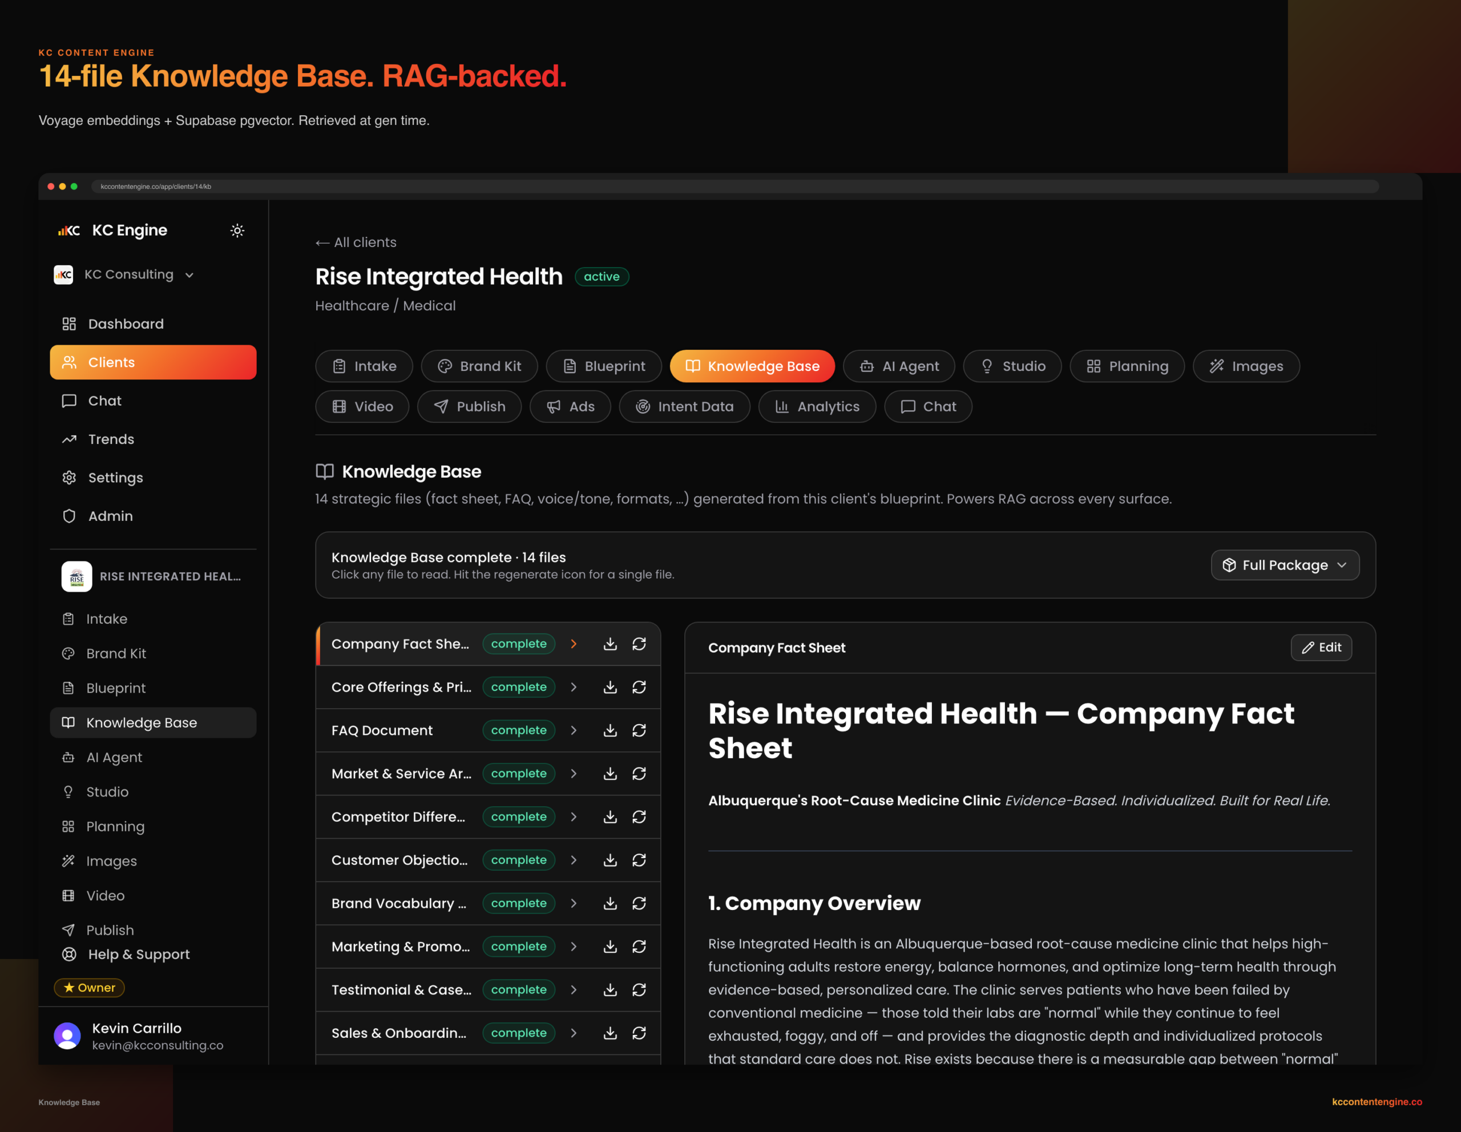Switch to the Intake tab
The width and height of the screenshot is (1461, 1132).
(x=364, y=366)
